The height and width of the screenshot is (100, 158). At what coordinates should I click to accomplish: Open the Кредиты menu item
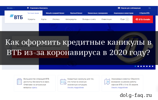(32, 19)
